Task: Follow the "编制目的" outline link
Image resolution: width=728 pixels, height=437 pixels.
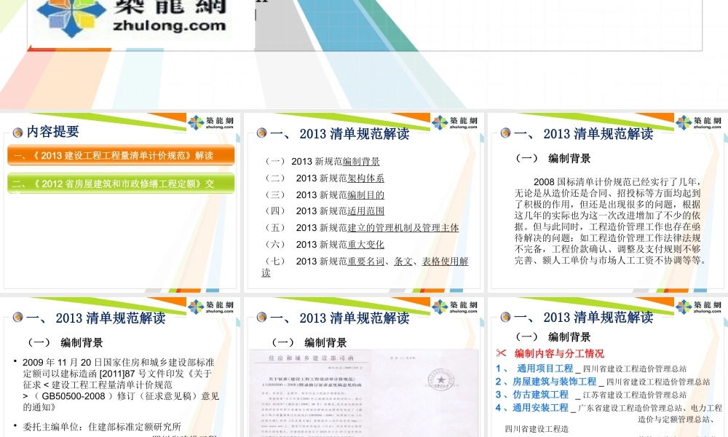Action: click(366, 195)
